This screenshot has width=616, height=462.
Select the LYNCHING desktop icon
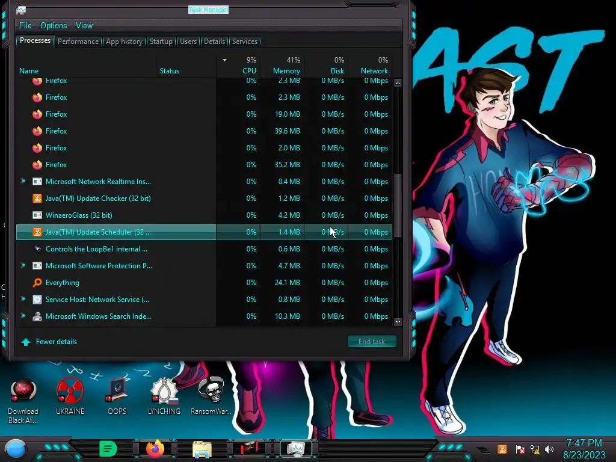(x=164, y=396)
